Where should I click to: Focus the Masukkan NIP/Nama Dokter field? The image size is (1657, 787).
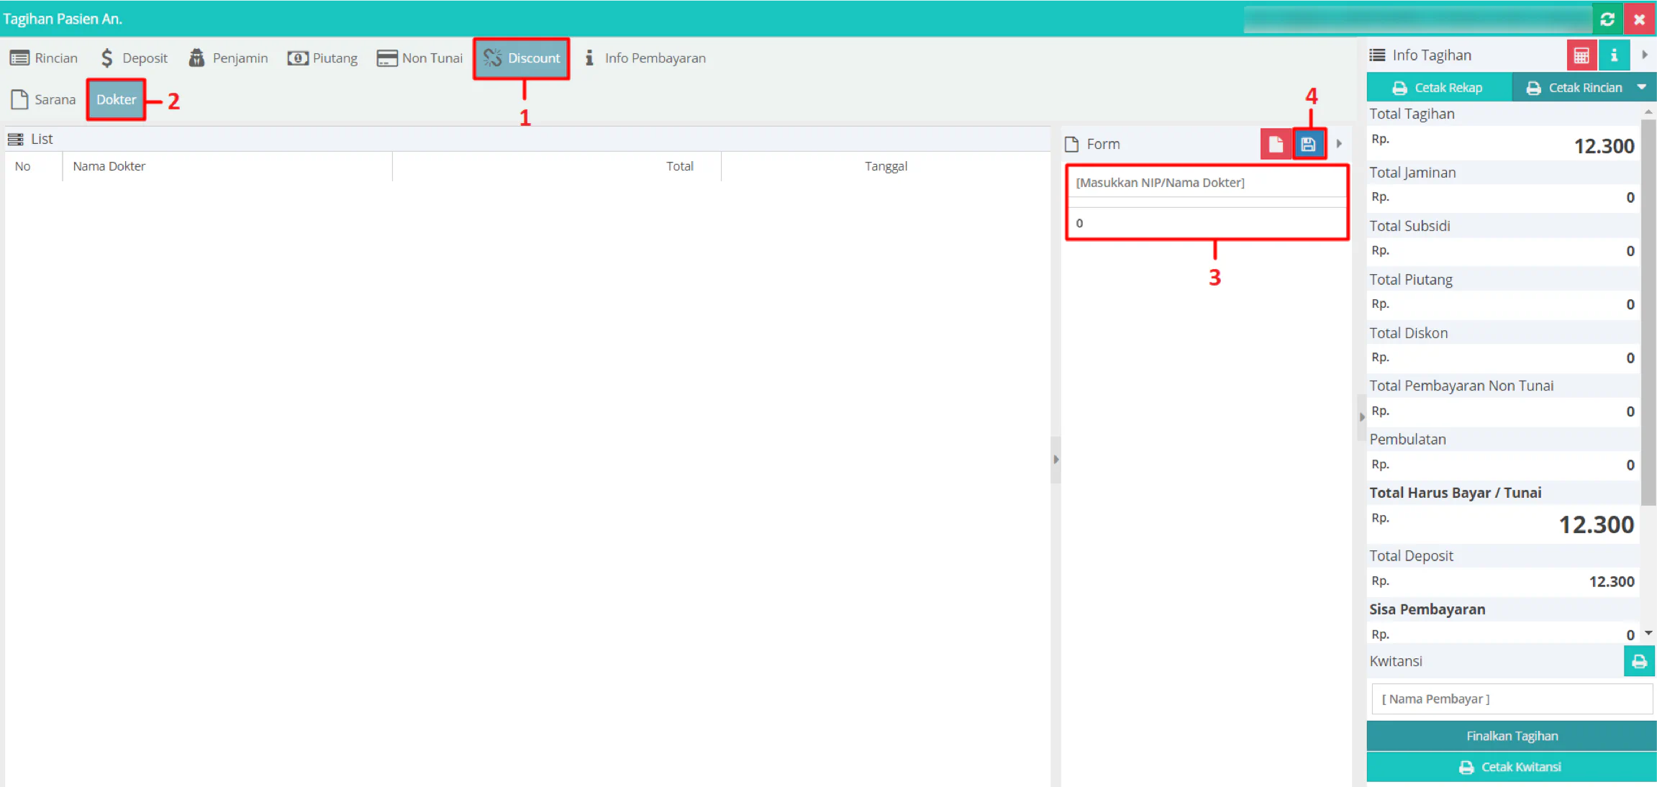(1207, 183)
